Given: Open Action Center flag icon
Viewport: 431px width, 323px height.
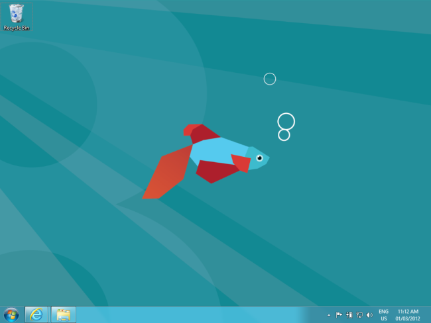Looking at the screenshot, I should pyautogui.click(x=339, y=315).
